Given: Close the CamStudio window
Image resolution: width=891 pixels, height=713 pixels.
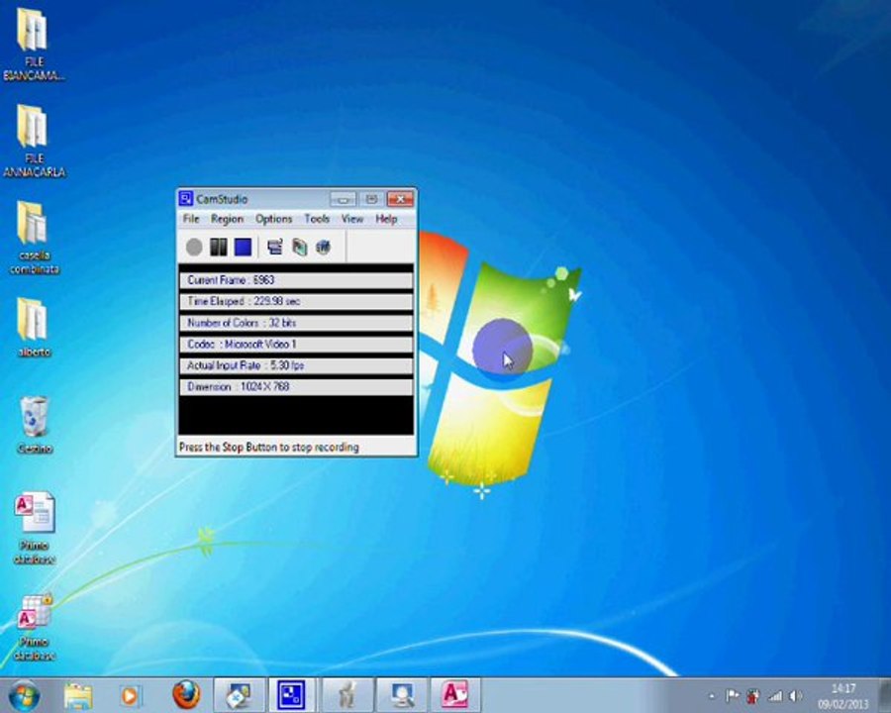Looking at the screenshot, I should (x=401, y=199).
